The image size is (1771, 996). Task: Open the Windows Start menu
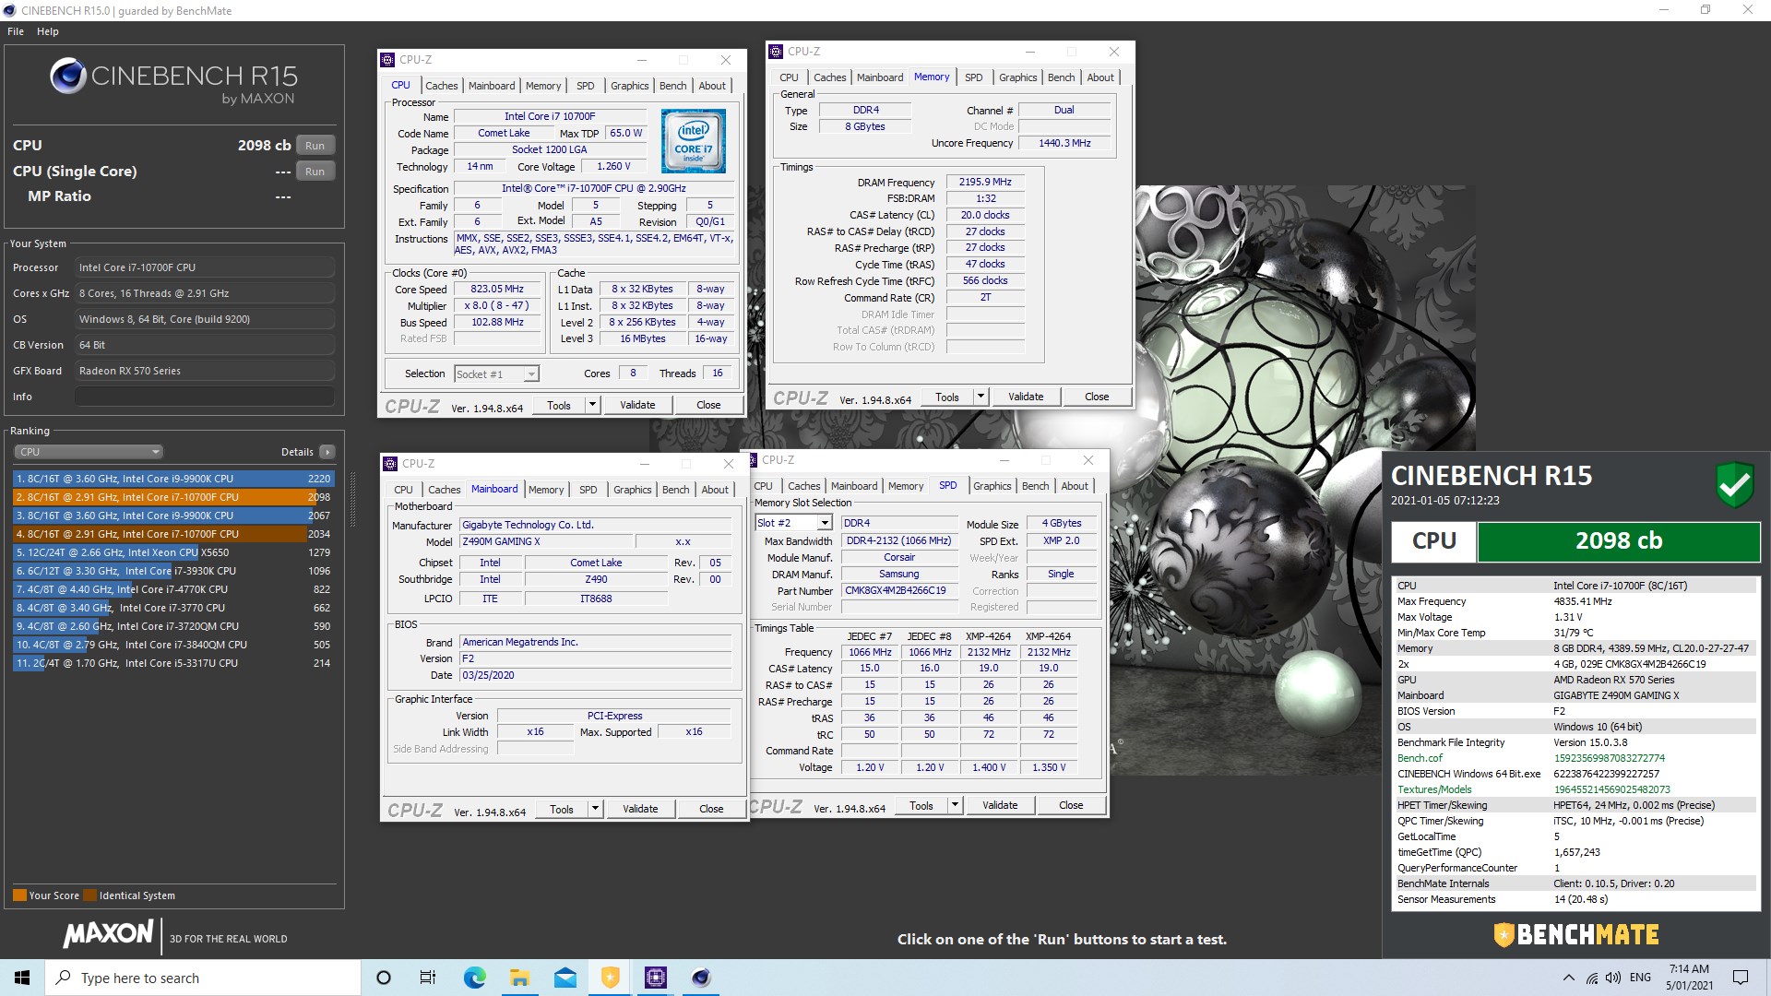[22, 978]
